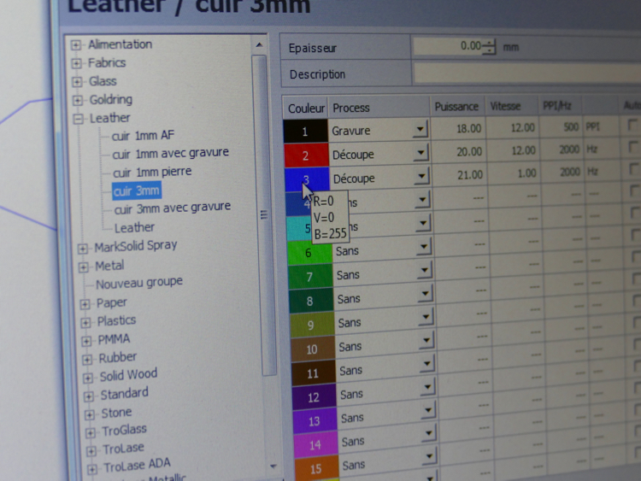Click the Puissance column header
641x481 pixels.
point(456,107)
